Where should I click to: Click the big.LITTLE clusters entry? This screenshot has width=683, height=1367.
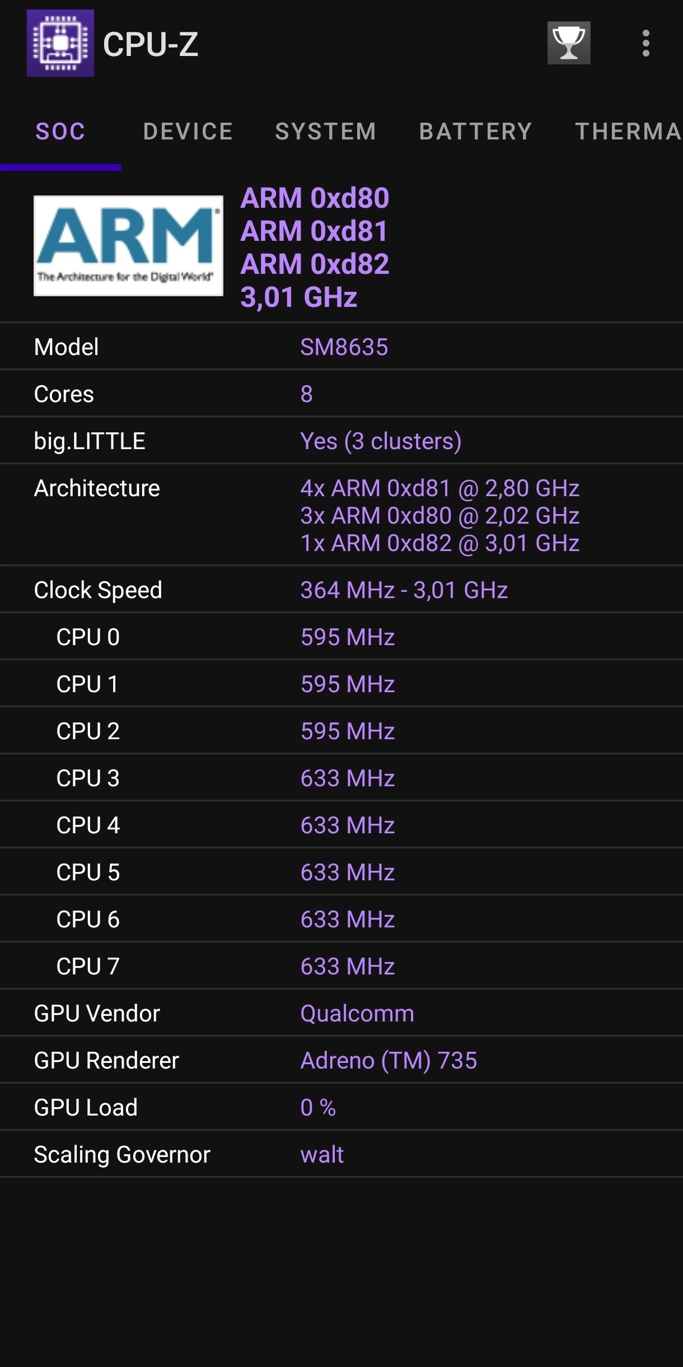380,440
